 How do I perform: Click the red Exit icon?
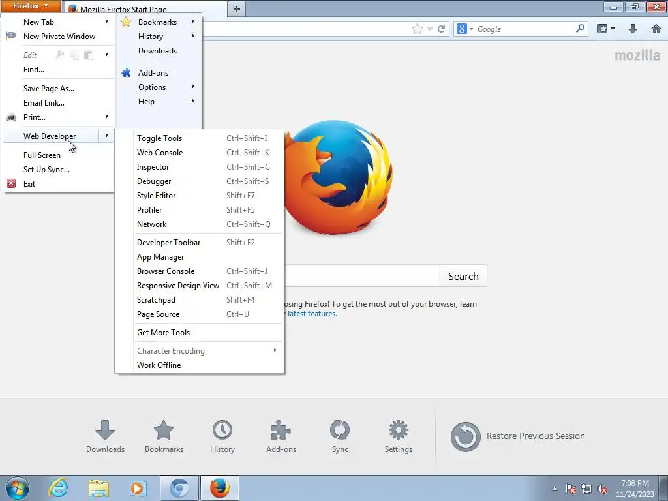11,183
